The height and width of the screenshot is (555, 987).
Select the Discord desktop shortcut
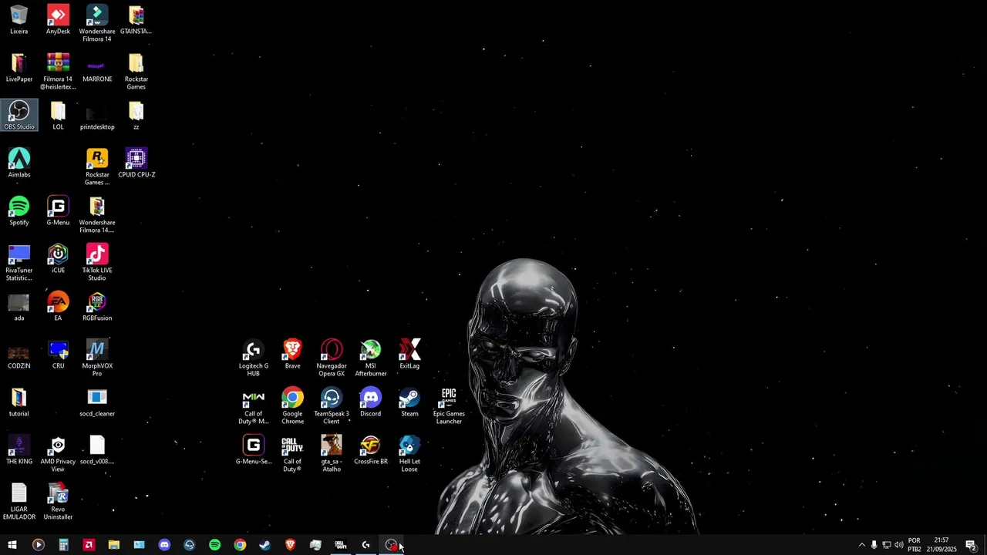(x=371, y=402)
